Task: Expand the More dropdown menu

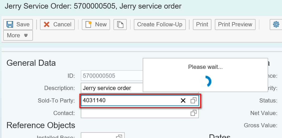Action: point(18,35)
